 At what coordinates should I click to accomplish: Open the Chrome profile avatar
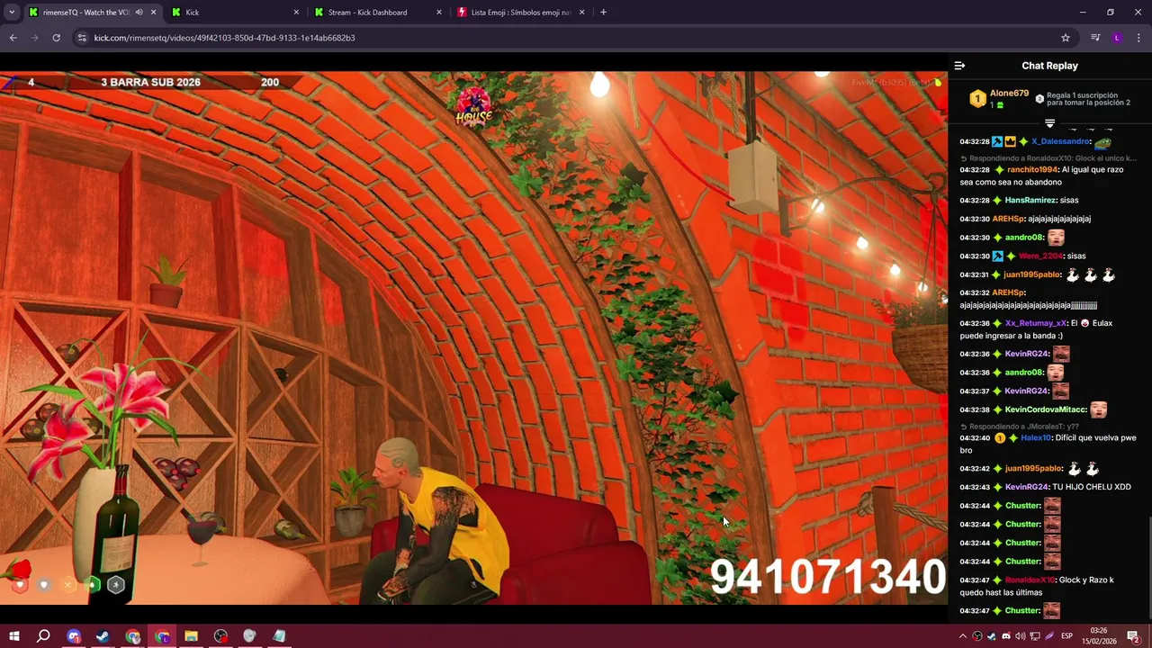pos(1117,38)
